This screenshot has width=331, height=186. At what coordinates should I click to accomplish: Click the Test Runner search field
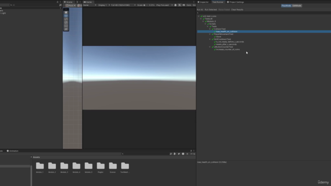264,13
